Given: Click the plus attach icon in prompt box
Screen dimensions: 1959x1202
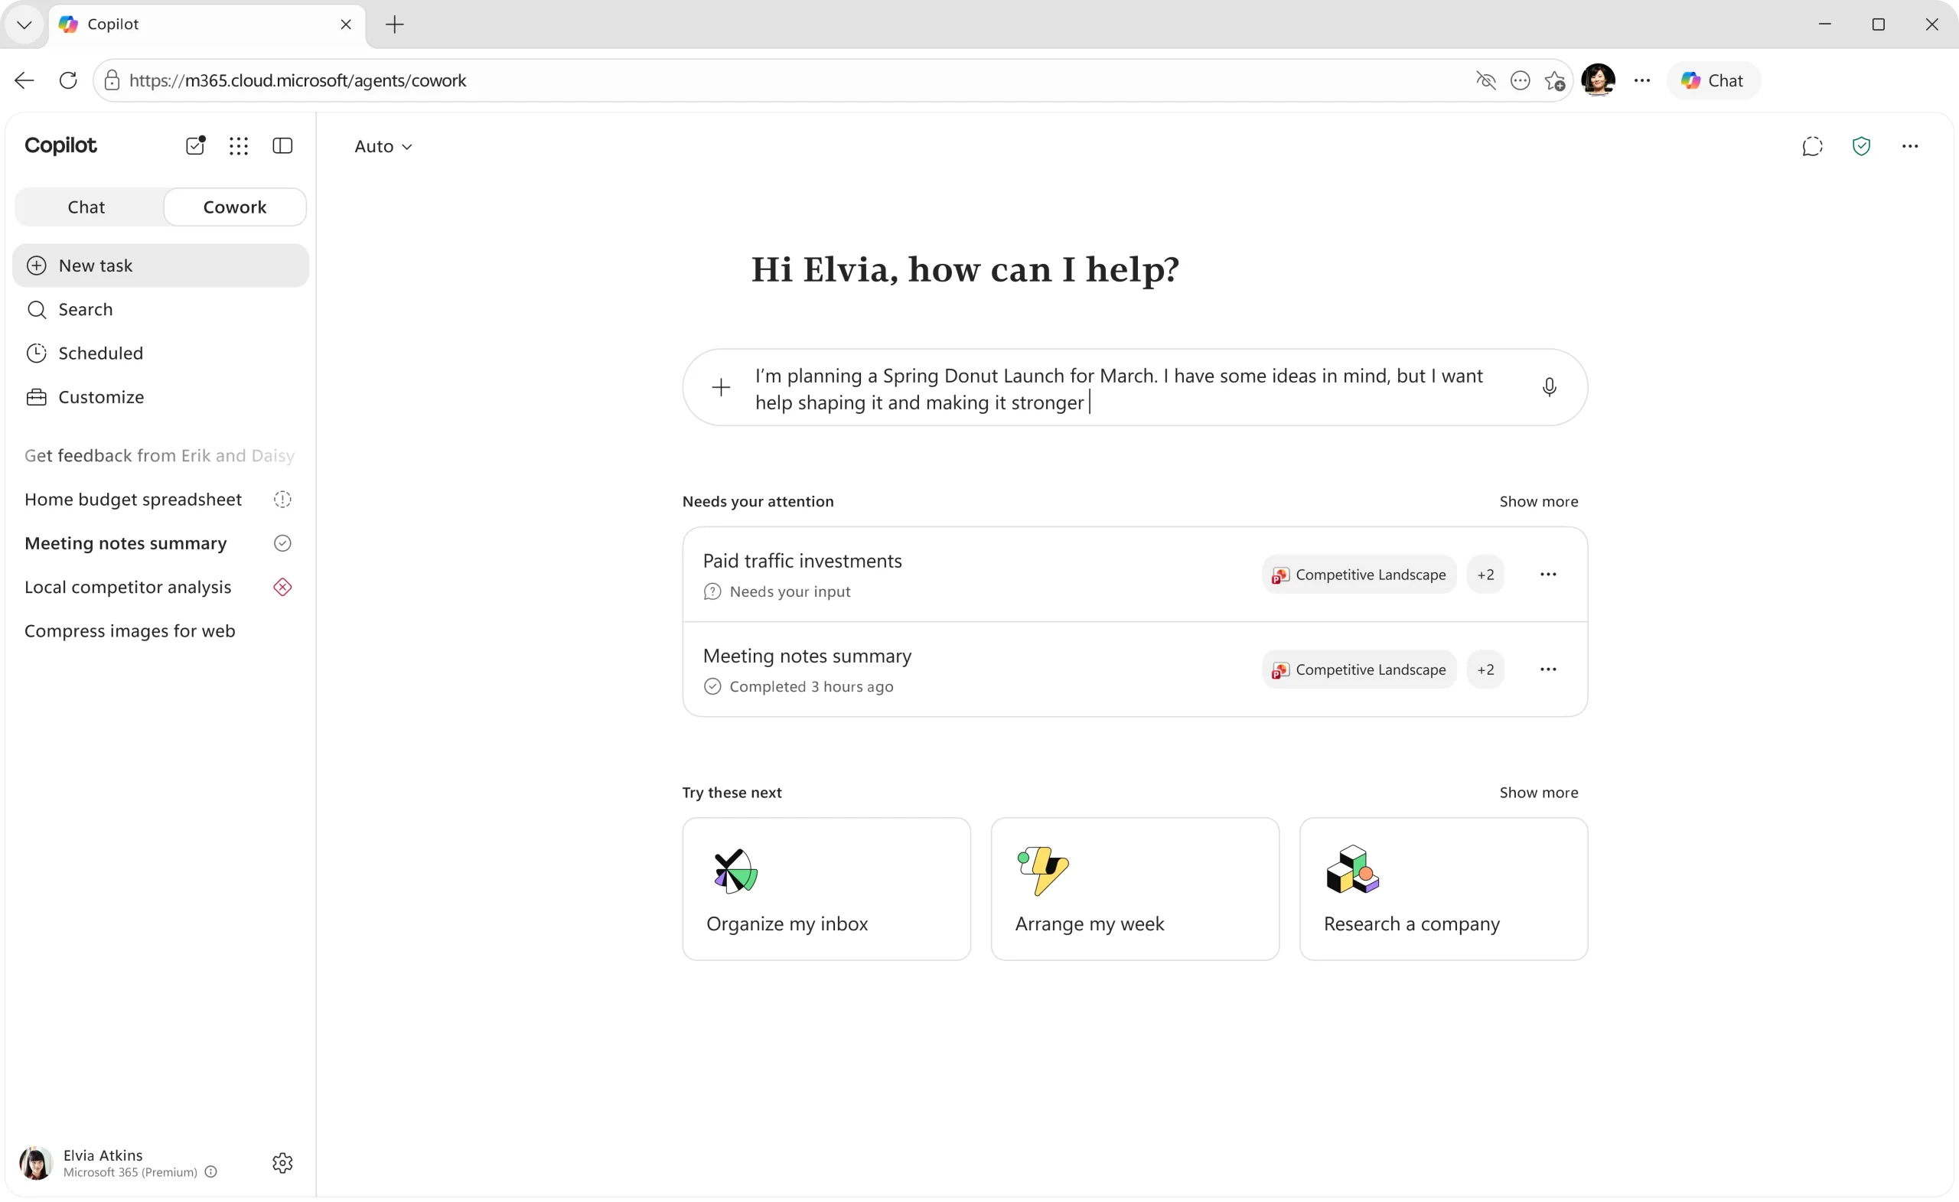Looking at the screenshot, I should point(721,388).
